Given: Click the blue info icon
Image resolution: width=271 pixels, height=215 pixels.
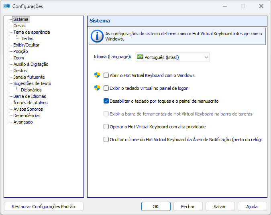Looking at the screenshot, I should pos(97,36).
